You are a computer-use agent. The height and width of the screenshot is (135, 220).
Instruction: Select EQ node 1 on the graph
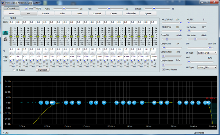pos(41,103)
